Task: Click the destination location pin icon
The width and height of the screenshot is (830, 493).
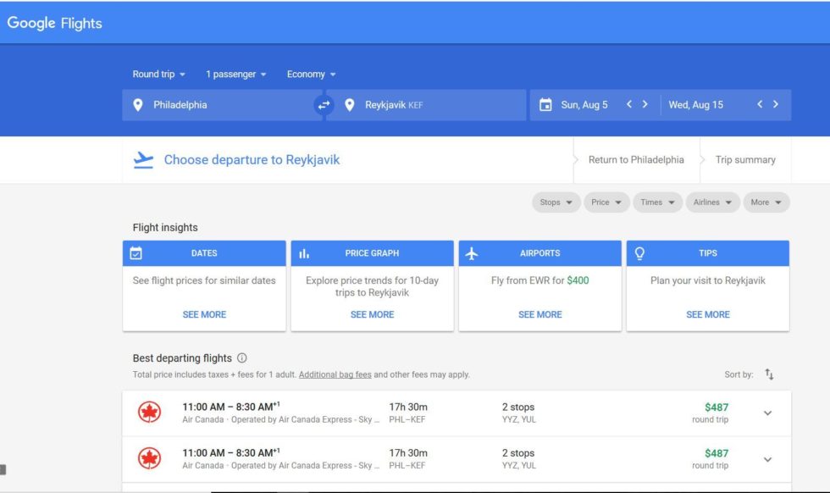Action: point(349,105)
